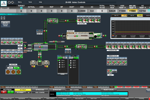The image size is (150, 100).
Task: Click the TARGET value field
Action: coord(21,11)
